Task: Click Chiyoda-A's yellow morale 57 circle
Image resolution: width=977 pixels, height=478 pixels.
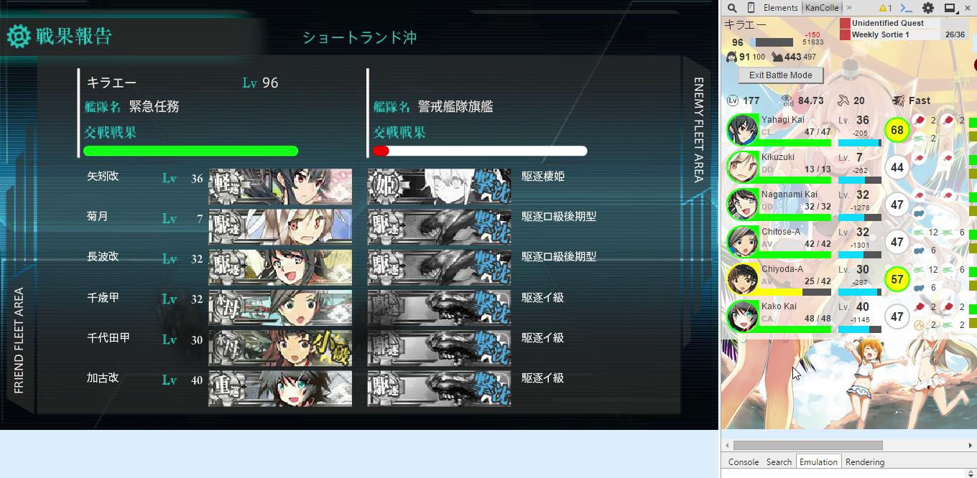Action: point(897,279)
